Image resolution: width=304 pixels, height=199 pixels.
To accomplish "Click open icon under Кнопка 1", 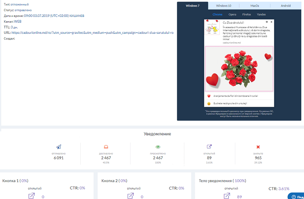I will (32, 196).
